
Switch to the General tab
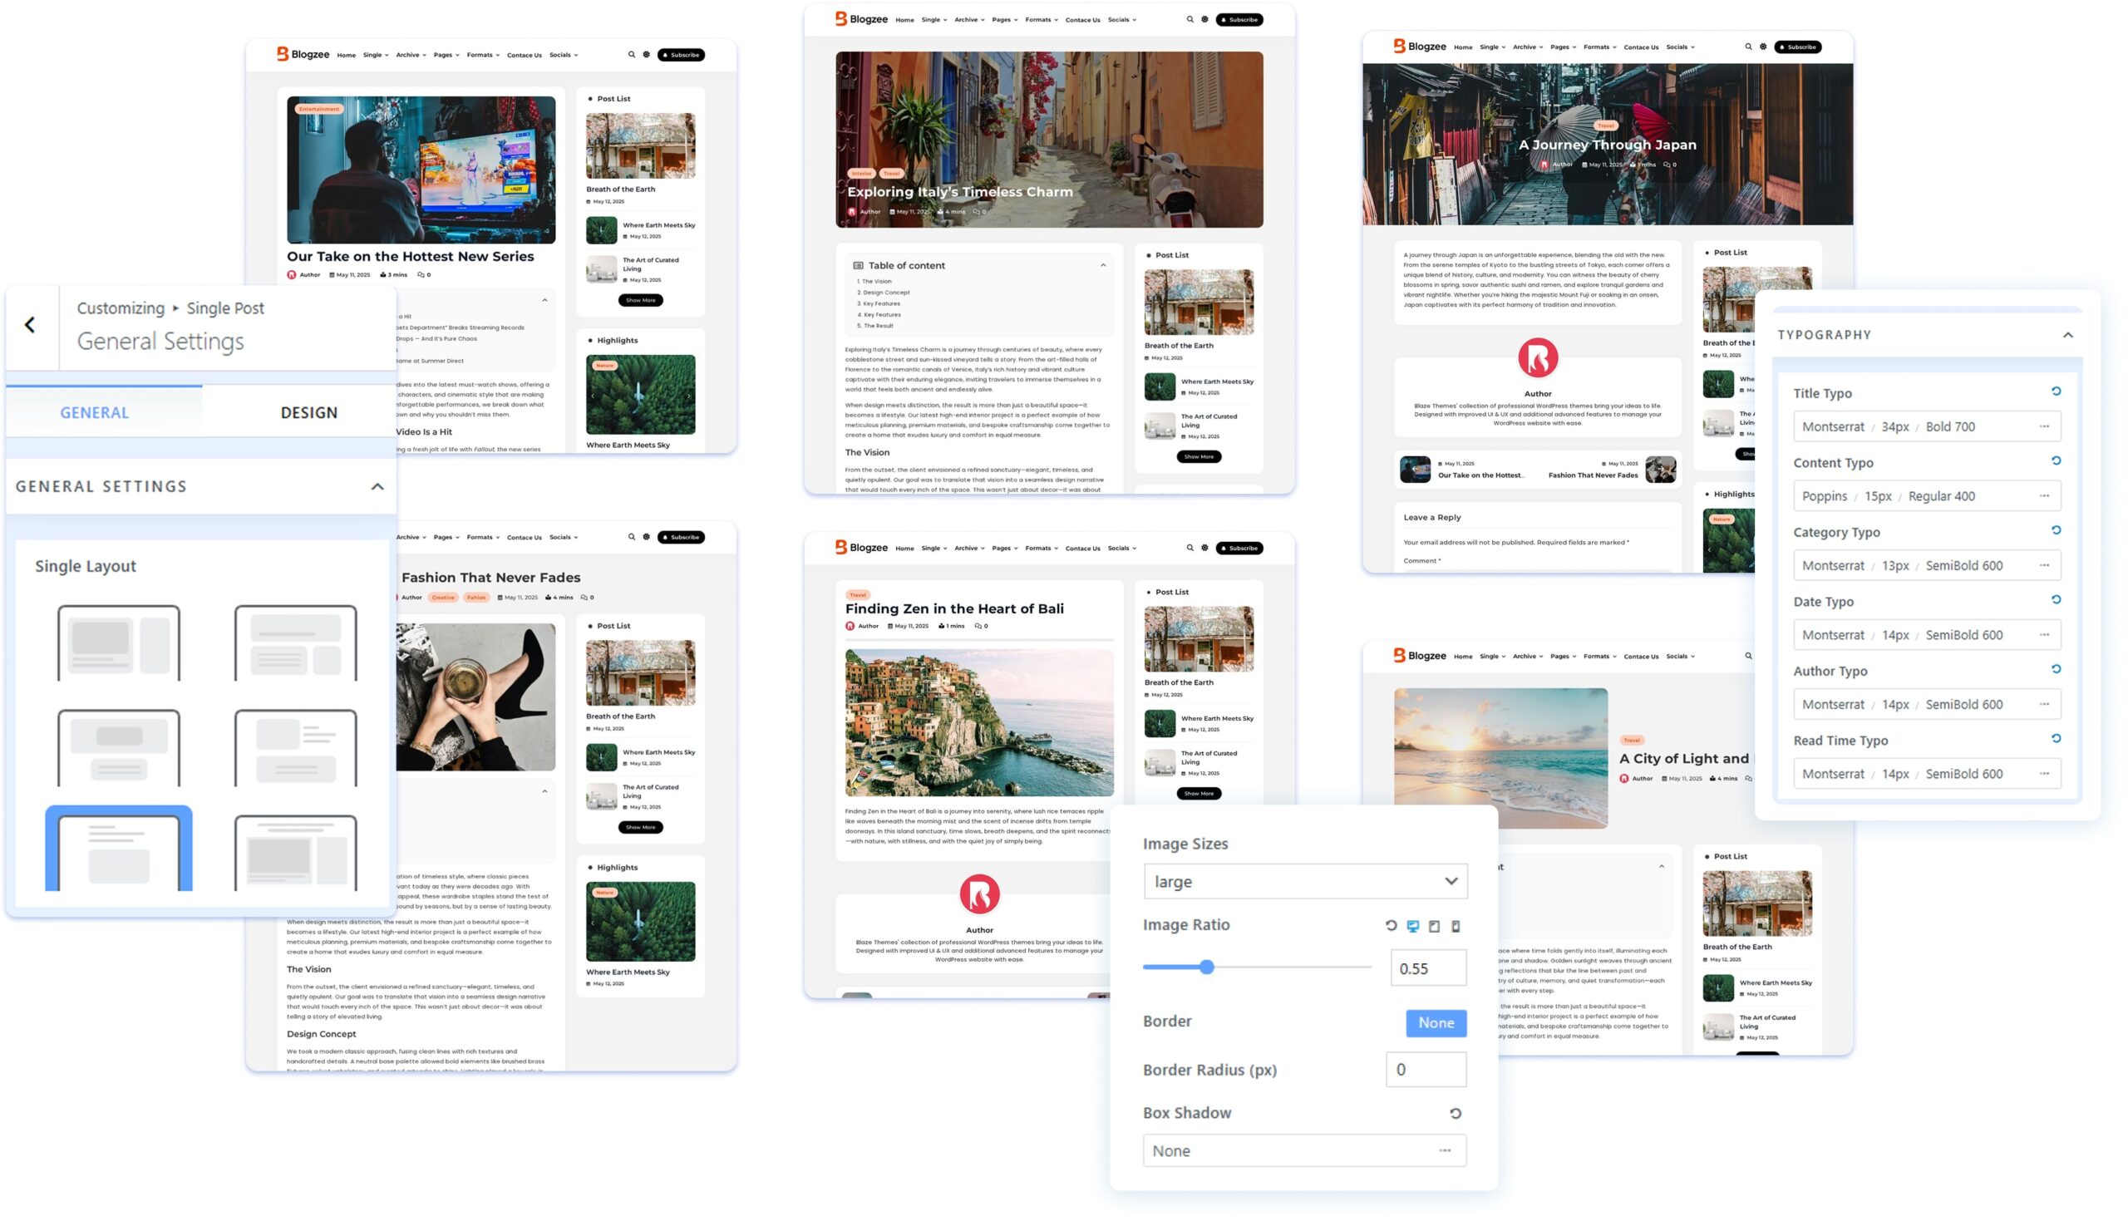(94, 412)
